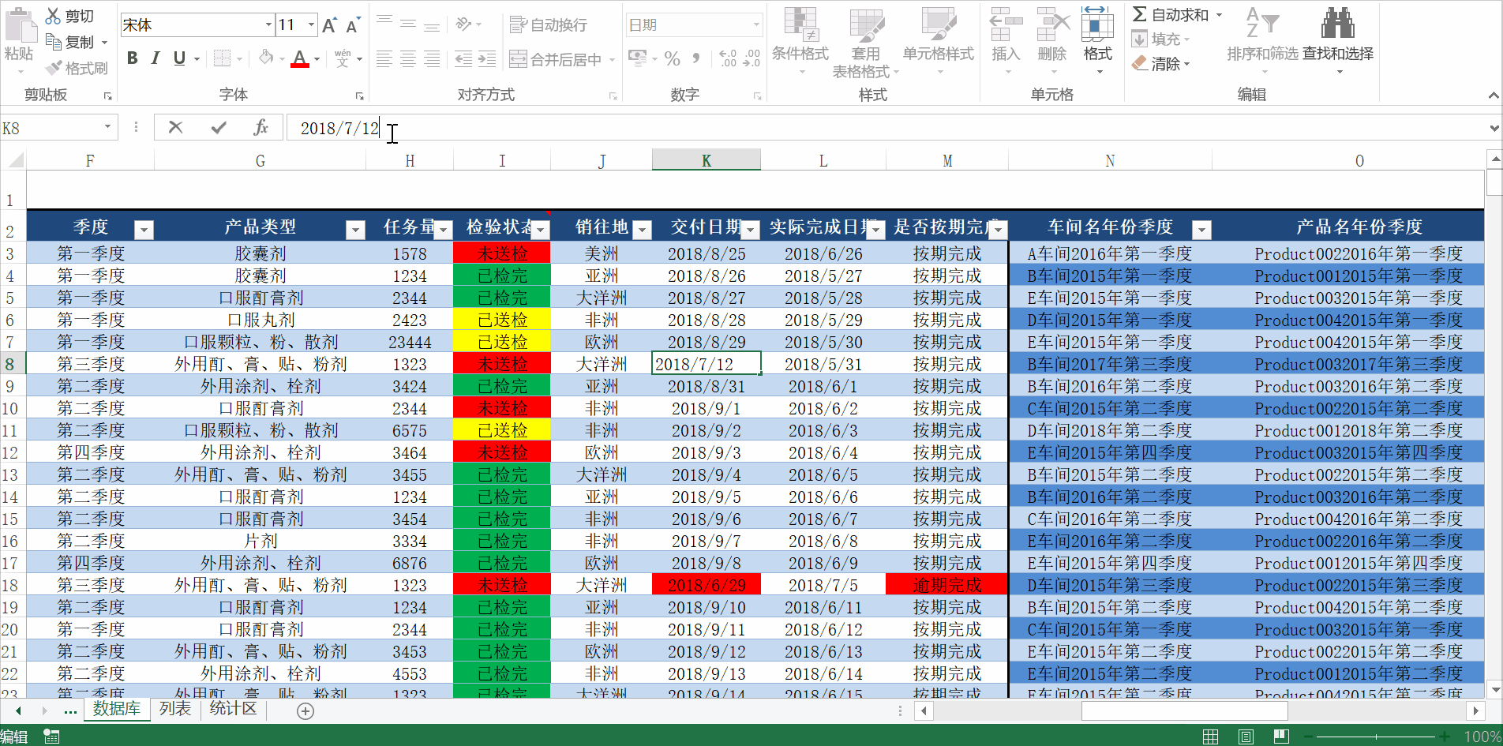Switch to the 列表 sheet tab
The width and height of the screenshot is (1503, 746).
click(x=174, y=709)
